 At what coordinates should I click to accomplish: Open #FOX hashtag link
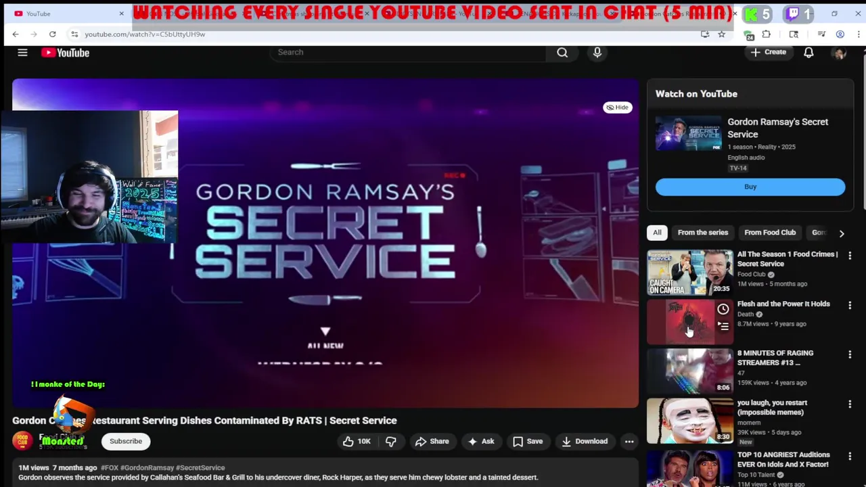[109, 467]
